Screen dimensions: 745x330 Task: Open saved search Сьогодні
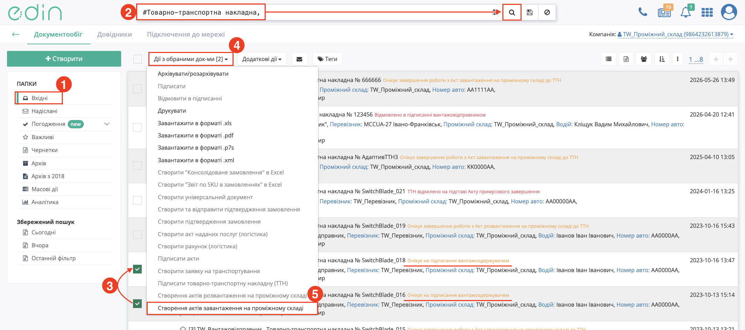pos(43,232)
